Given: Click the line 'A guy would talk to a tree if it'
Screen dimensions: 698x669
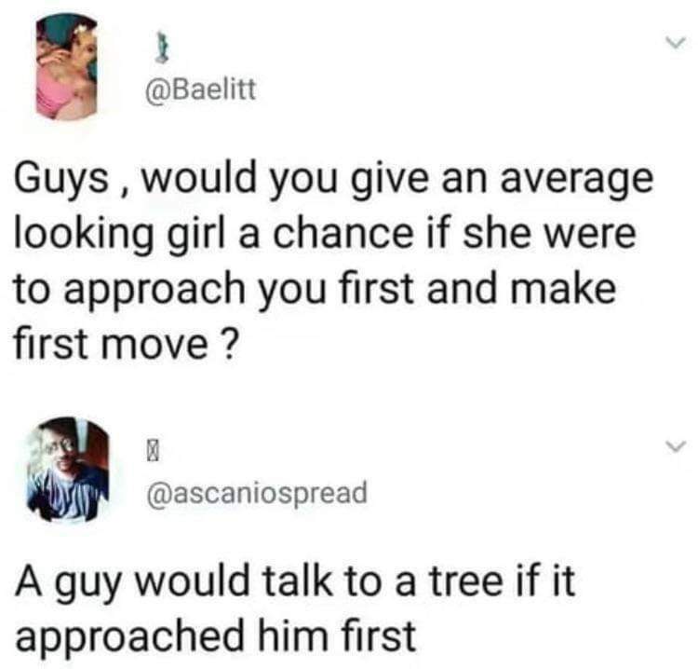Looking at the screenshot, I should point(295,581).
